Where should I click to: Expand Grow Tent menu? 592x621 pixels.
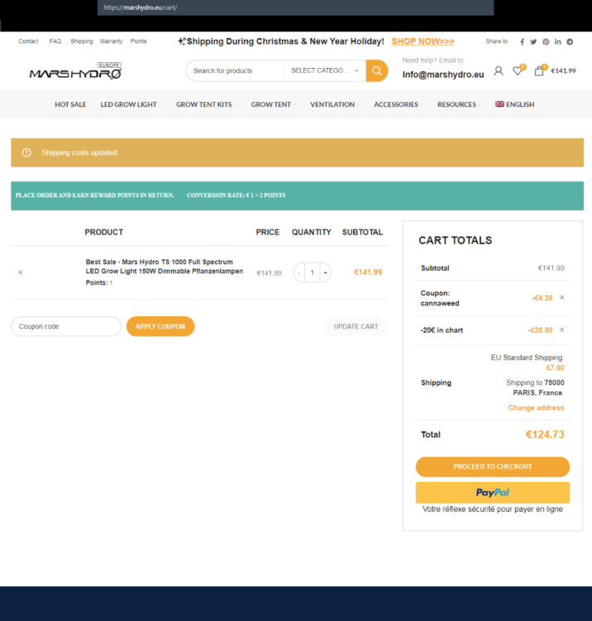click(273, 104)
